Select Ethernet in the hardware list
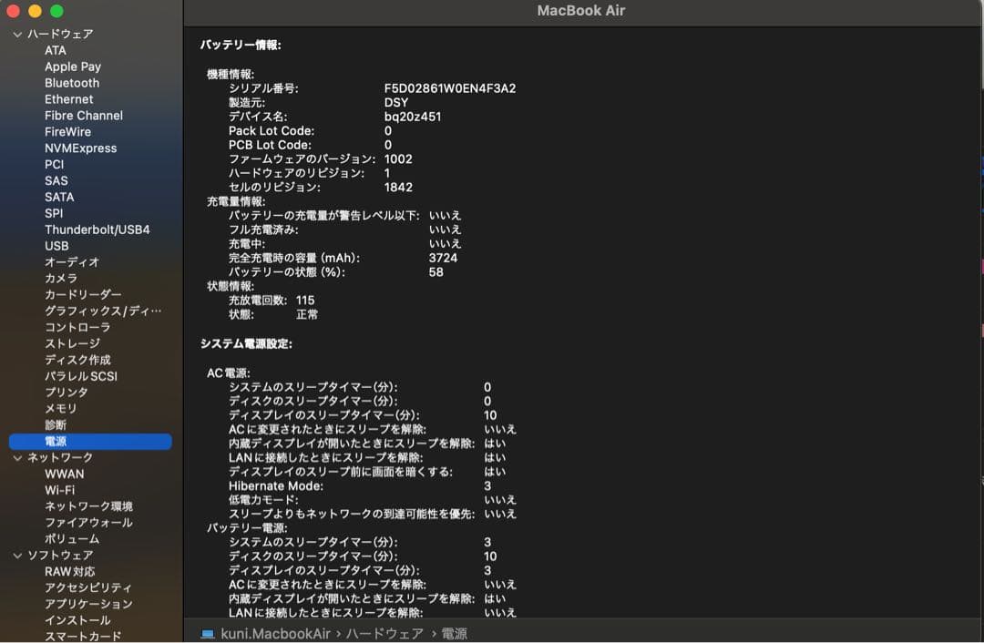Image resolution: width=984 pixels, height=643 pixels. [68, 99]
